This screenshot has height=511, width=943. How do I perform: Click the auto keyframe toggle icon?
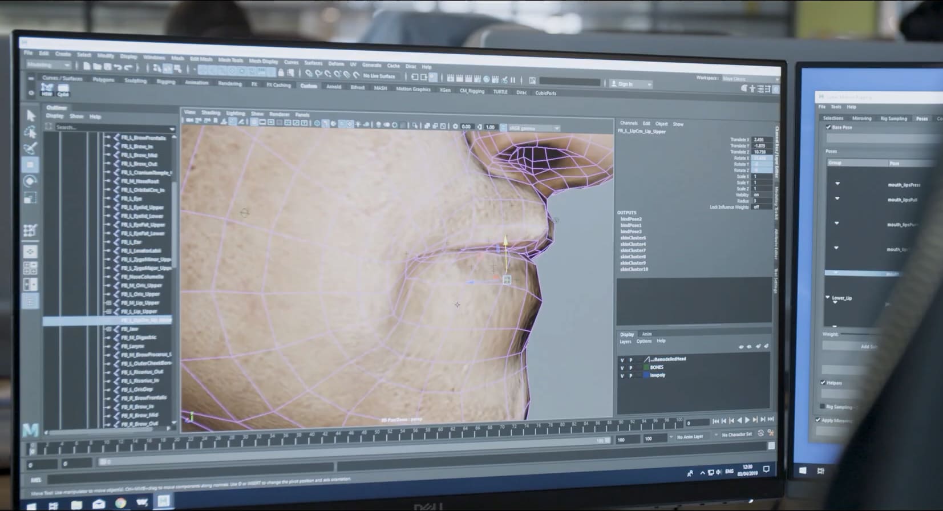760,433
